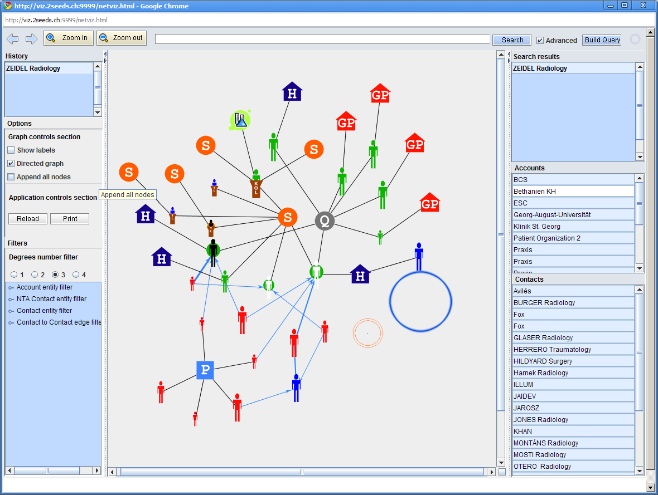Select the ESC account entry

click(x=573, y=203)
